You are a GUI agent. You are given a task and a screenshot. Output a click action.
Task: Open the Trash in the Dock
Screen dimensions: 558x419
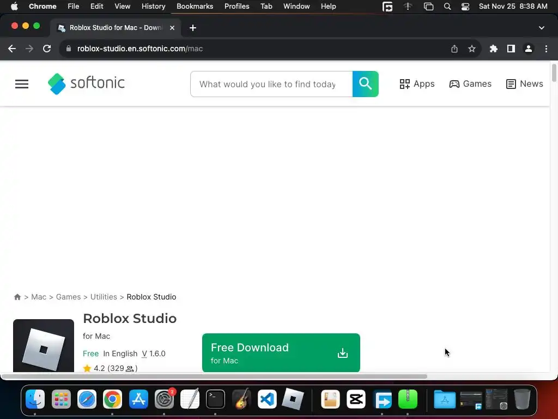522,399
